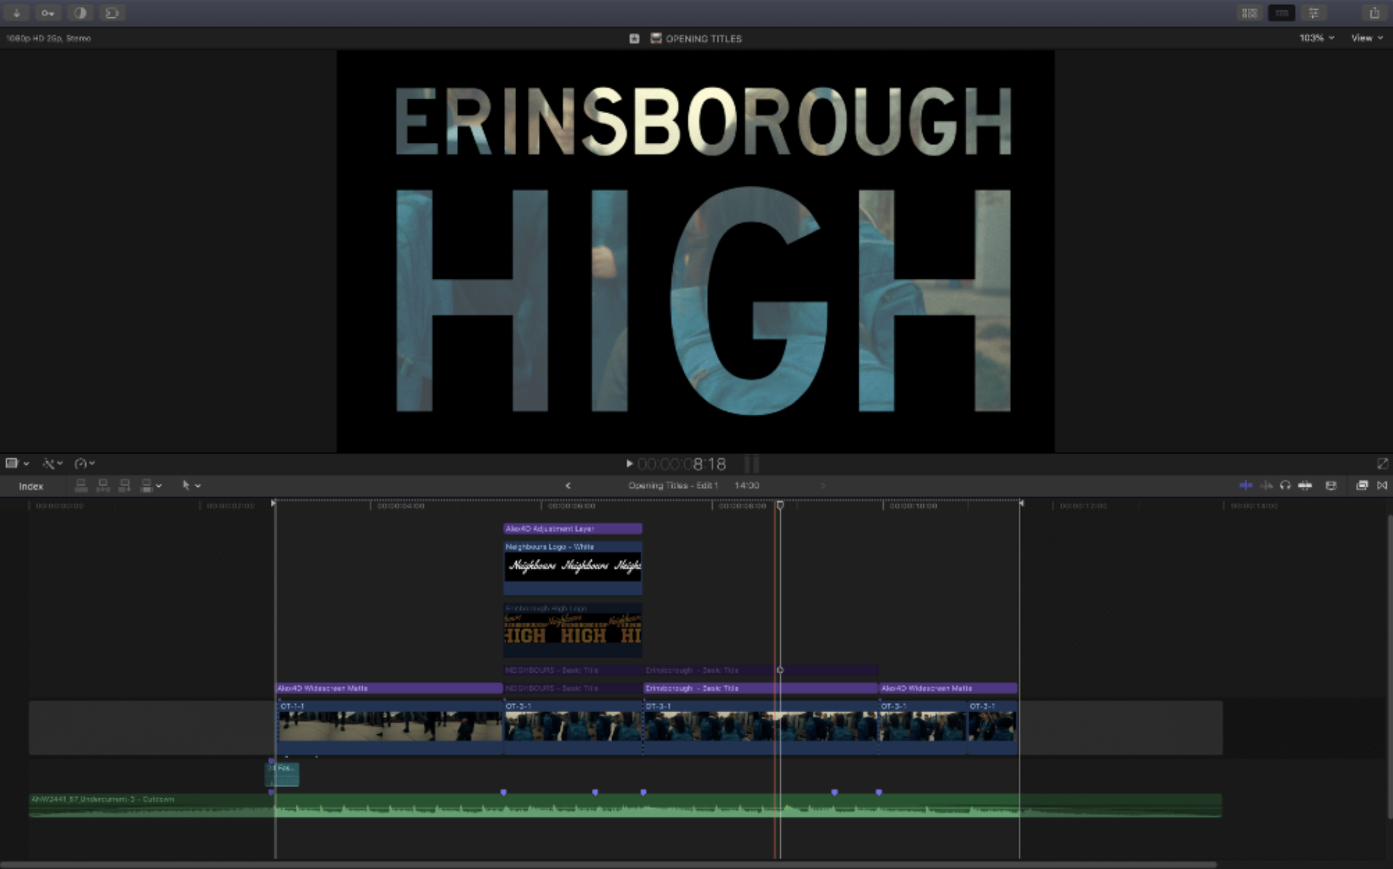
Task: Open the viewer zoom 103% dropdown
Action: tap(1317, 38)
